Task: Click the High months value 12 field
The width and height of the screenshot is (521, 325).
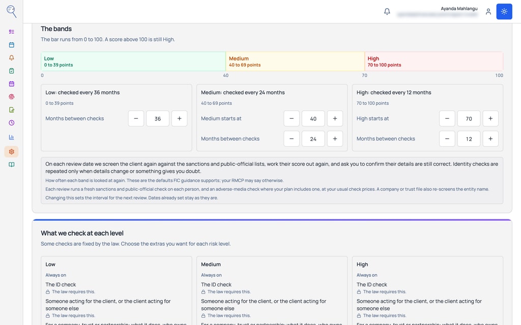Action: (x=469, y=139)
